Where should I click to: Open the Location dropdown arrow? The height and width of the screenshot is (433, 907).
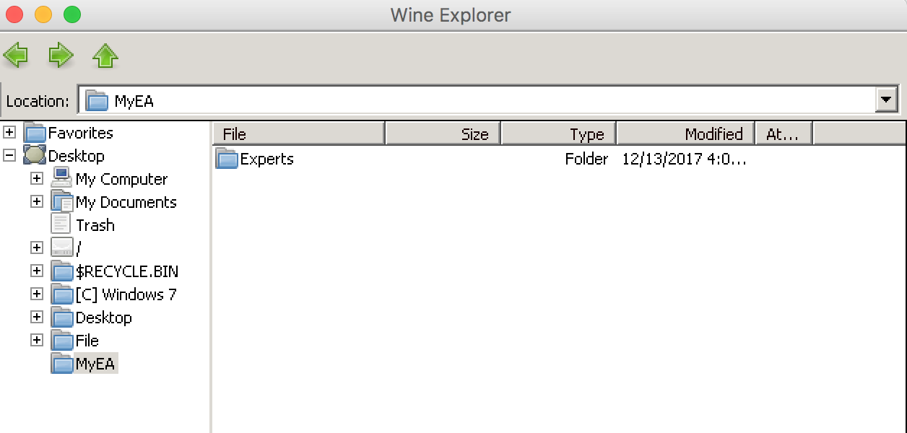pyautogui.click(x=886, y=101)
